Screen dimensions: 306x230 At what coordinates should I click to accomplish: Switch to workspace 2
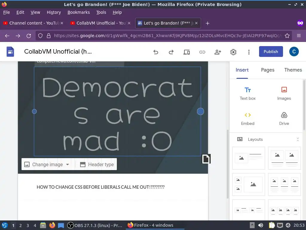tap(21, 226)
